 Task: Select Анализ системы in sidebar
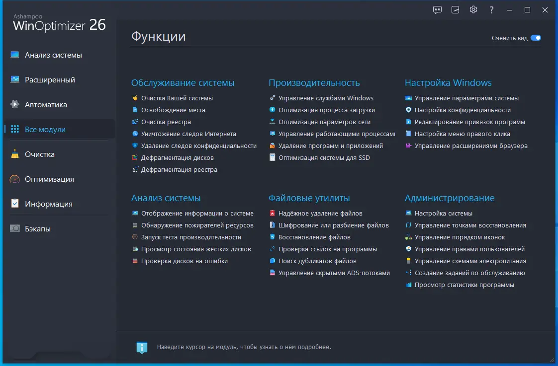tap(59, 55)
